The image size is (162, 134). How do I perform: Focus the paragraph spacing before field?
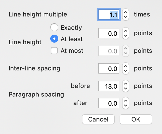coord(109,86)
